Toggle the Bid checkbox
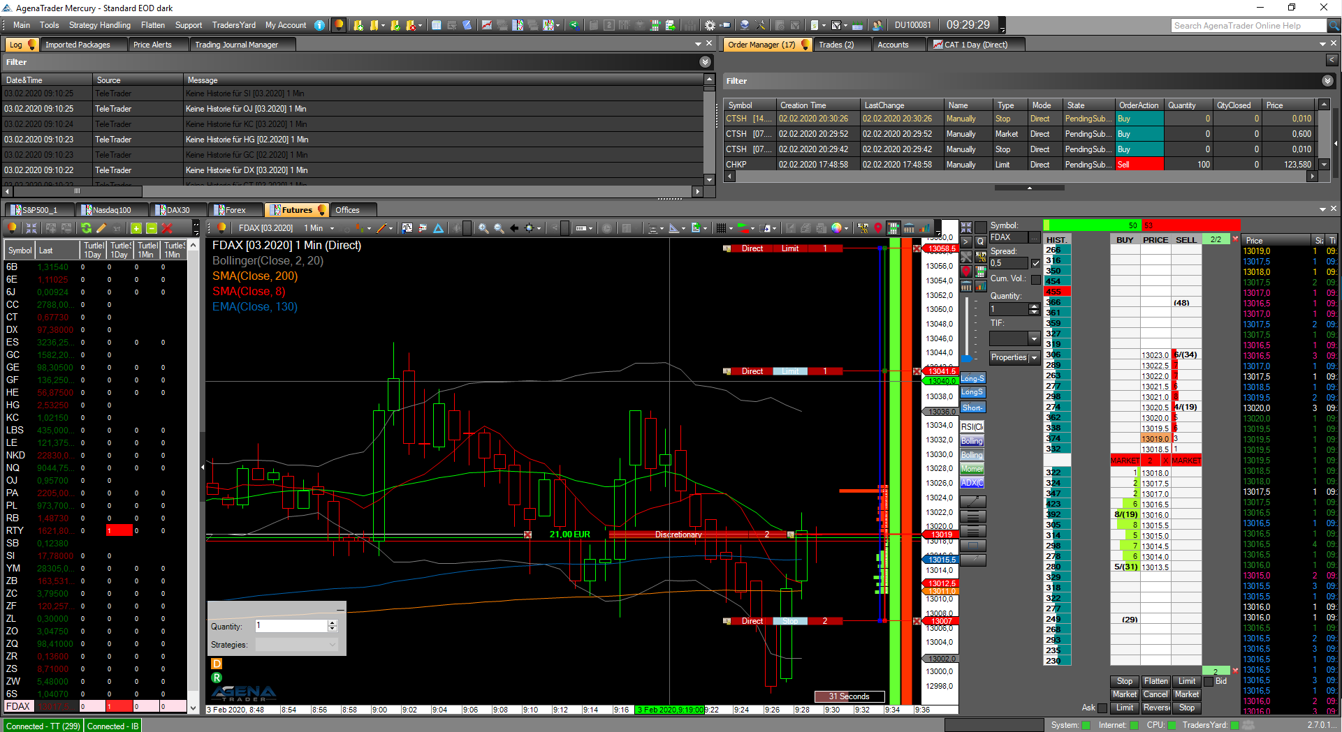The width and height of the screenshot is (1342, 732). point(1209,681)
